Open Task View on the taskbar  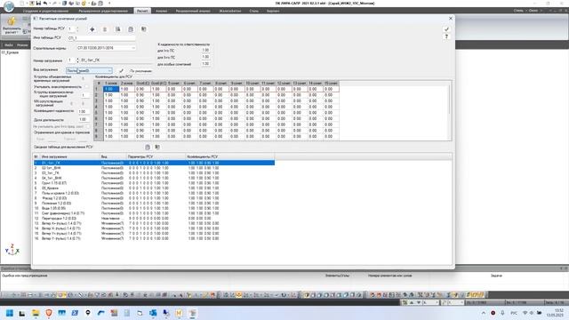coord(22,313)
